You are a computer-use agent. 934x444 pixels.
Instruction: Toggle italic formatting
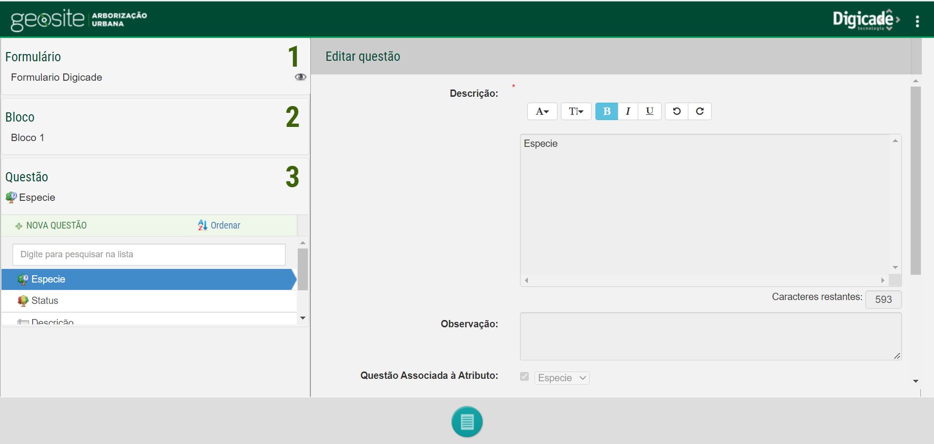coord(628,111)
